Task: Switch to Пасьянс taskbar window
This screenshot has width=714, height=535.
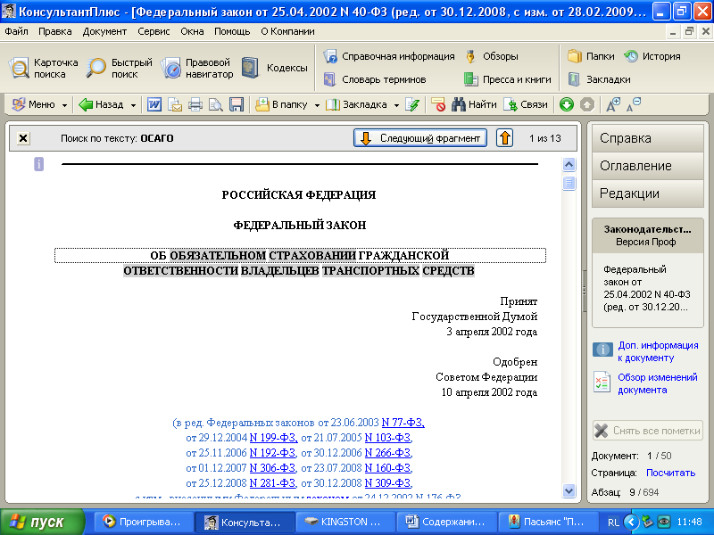Action: click(547, 522)
